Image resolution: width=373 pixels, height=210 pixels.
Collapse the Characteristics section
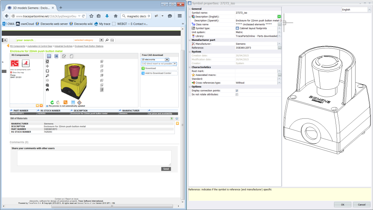(190, 67)
